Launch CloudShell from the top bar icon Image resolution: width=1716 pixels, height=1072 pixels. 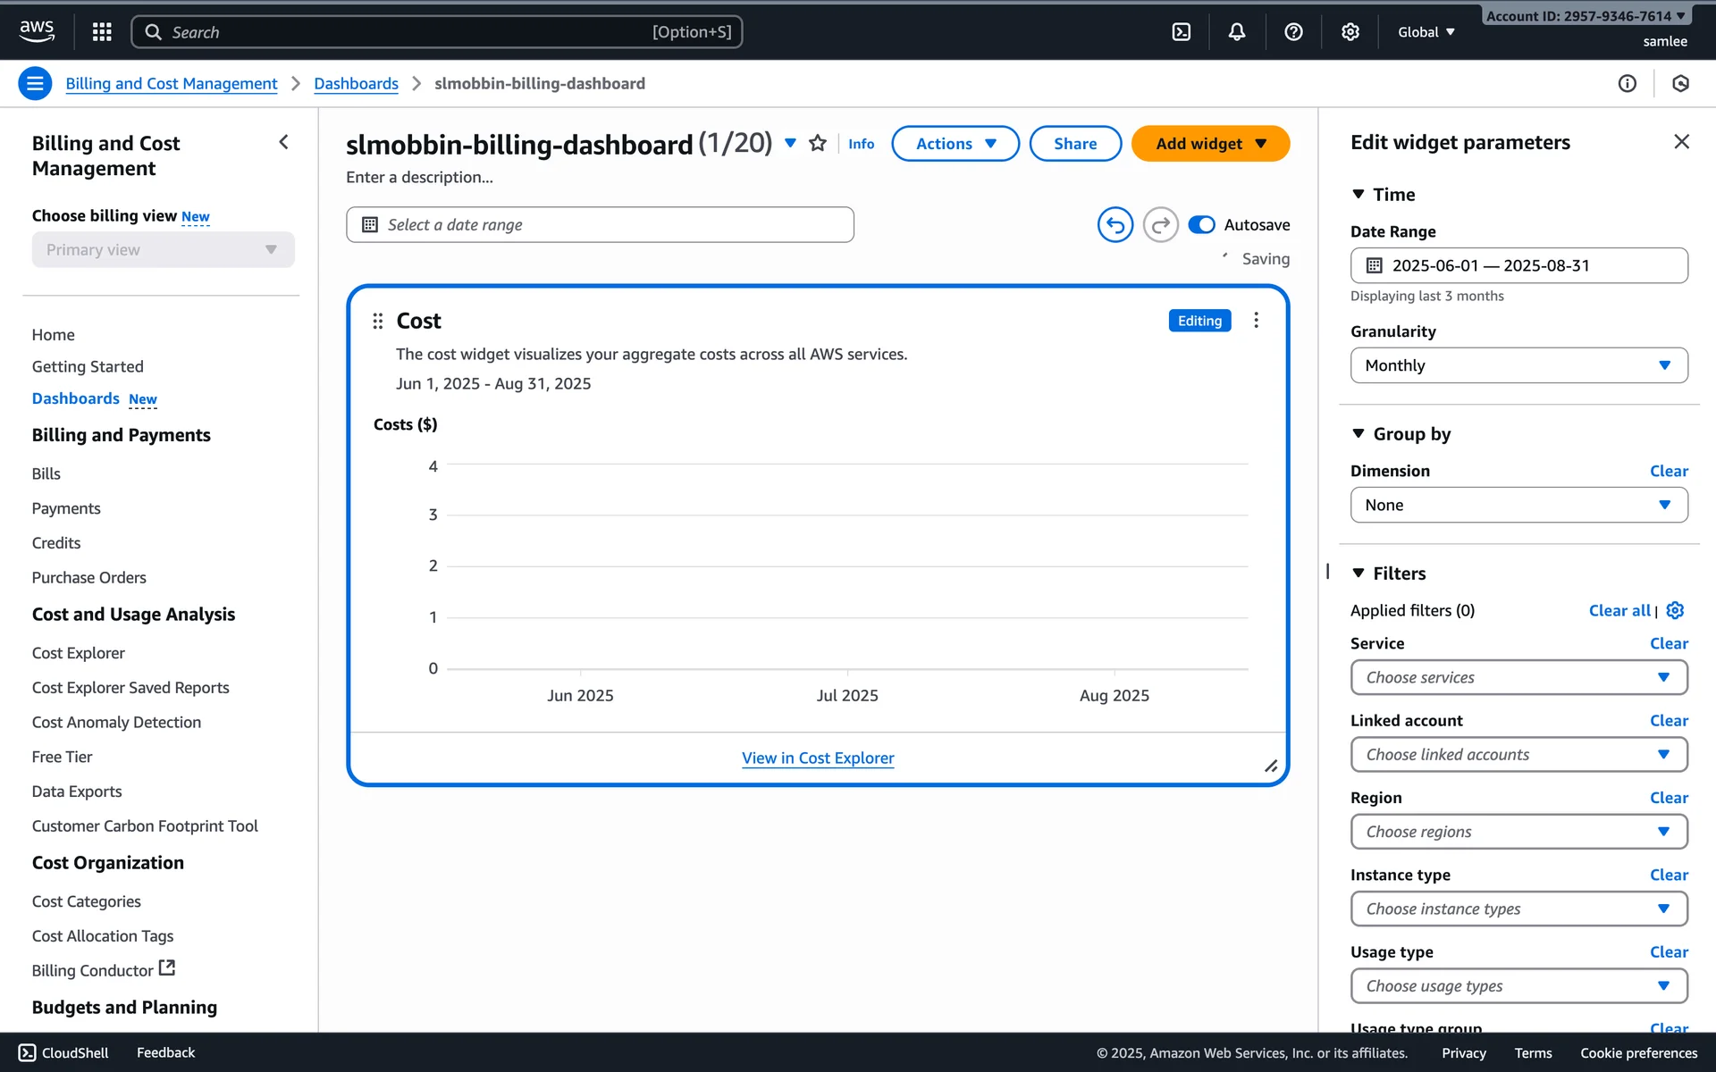point(1181,32)
